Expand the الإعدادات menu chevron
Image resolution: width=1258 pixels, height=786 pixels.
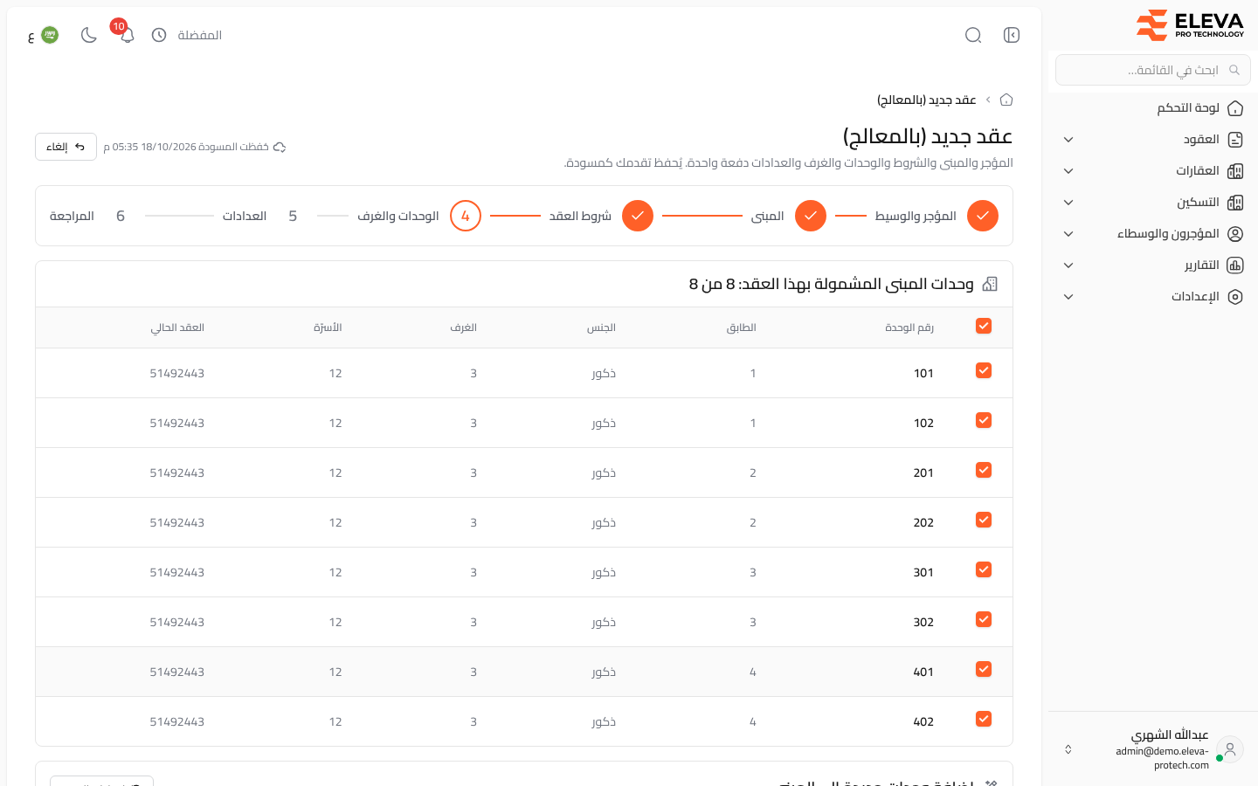coord(1068,297)
